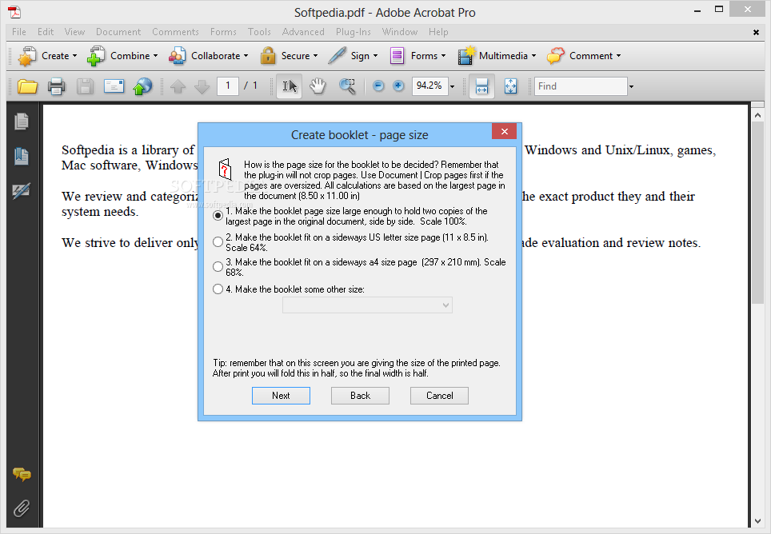Click the scroll up arrow
The height and width of the screenshot is (534, 771).
click(x=757, y=115)
